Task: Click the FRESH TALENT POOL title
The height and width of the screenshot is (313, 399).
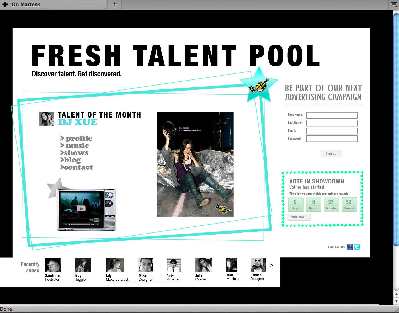Action: [x=175, y=55]
